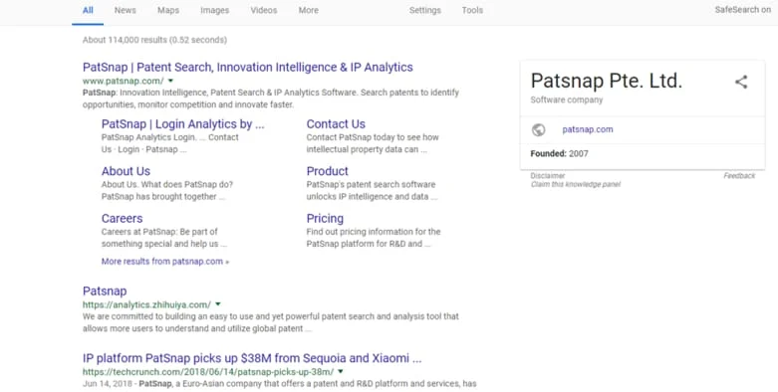
Task: Open the About Us sitelink
Action: pos(126,171)
